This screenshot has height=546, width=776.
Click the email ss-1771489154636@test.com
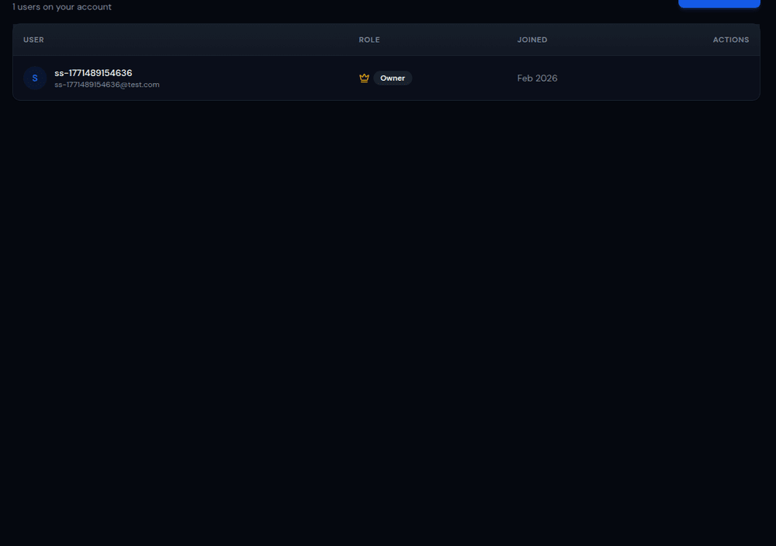click(x=107, y=85)
